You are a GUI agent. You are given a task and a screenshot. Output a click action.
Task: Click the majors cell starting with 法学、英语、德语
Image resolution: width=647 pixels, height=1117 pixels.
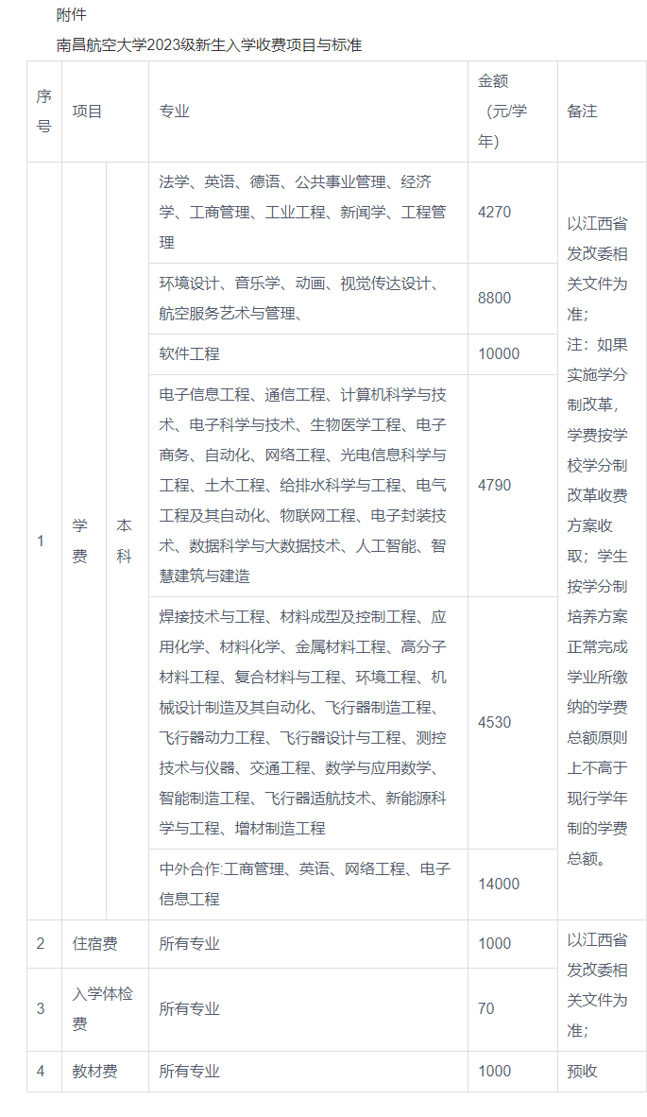(308, 213)
